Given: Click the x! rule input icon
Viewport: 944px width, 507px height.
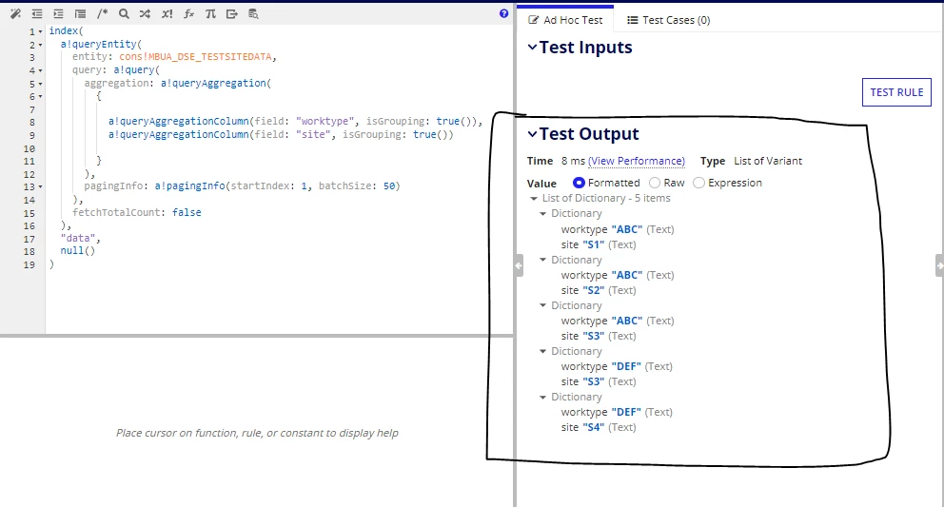Looking at the screenshot, I should click(167, 13).
